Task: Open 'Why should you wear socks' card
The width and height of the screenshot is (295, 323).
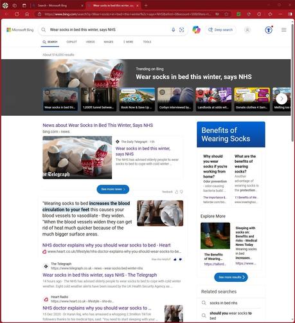Action: (x=215, y=178)
